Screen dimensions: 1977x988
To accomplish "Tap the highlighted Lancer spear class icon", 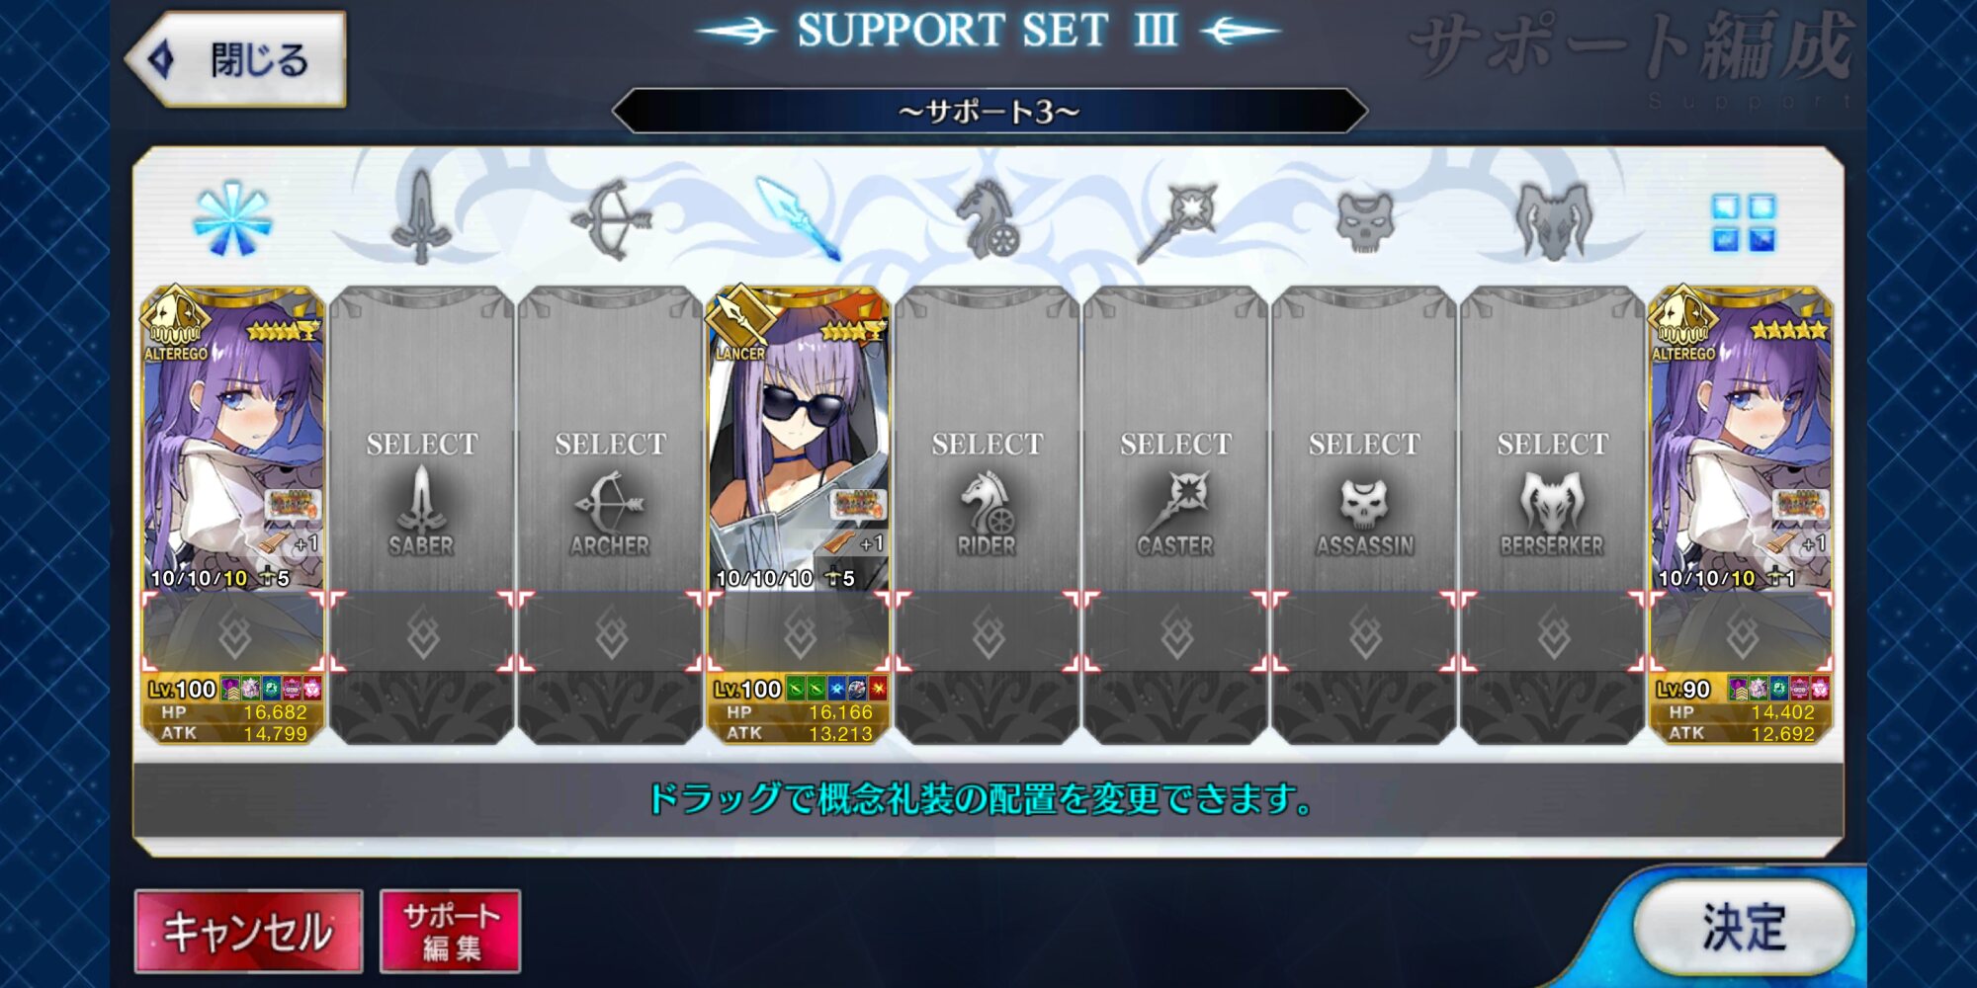I will point(799,218).
